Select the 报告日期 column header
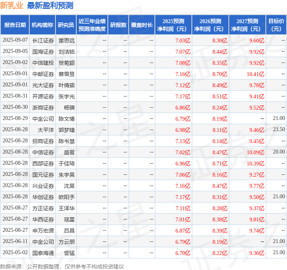The height and width of the screenshot is (270, 287). point(15,25)
